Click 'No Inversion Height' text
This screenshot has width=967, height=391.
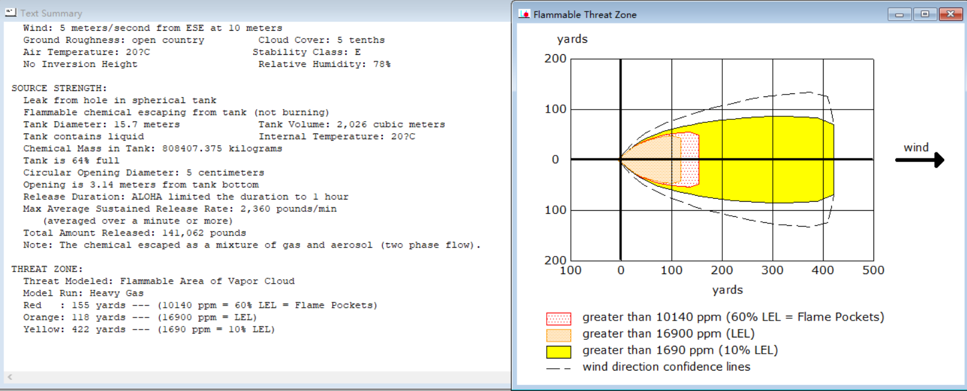[x=80, y=64]
